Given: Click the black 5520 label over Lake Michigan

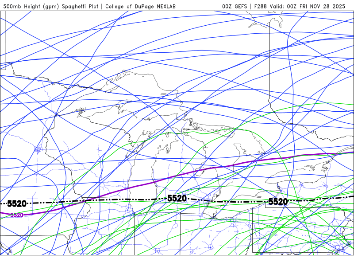Looking at the screenshot, I should point(177,198).
